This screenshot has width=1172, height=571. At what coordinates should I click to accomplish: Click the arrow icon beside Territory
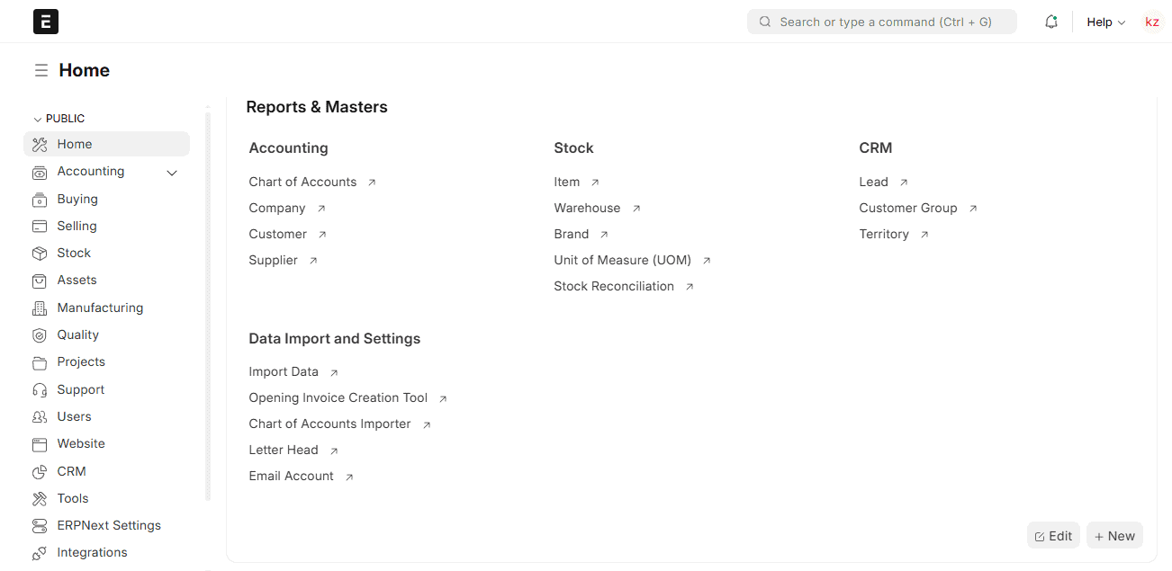924,235
